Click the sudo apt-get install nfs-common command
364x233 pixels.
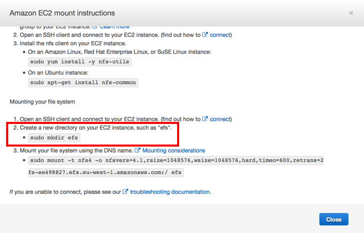(x=83, y=82)
